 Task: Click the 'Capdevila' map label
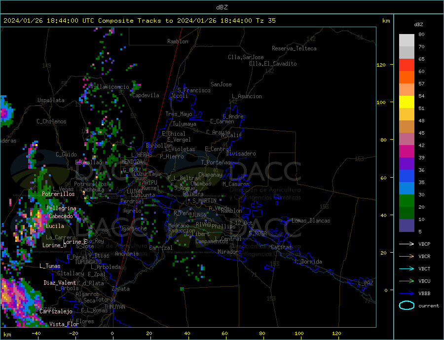tap(146, 95)
